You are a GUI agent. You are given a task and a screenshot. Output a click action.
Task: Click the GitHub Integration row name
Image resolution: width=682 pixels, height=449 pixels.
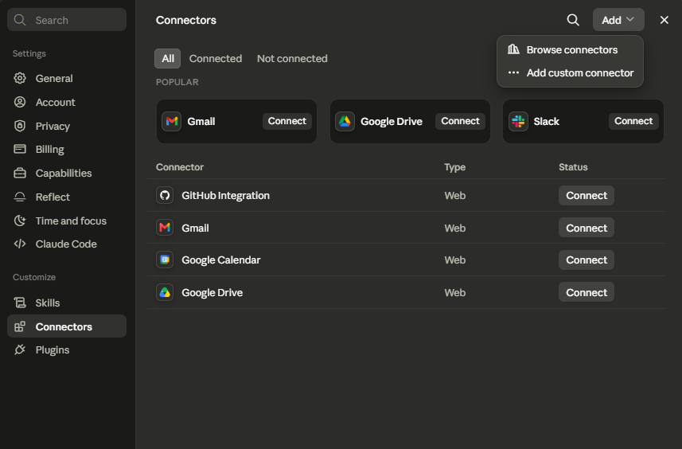coord(225,195)
